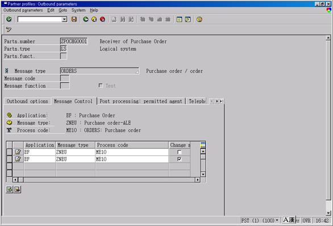Click the green Back arrow icon

(x=86, y=19)
